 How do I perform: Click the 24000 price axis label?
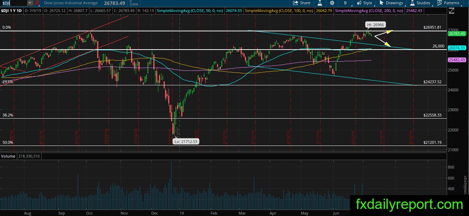coord(454,90)
